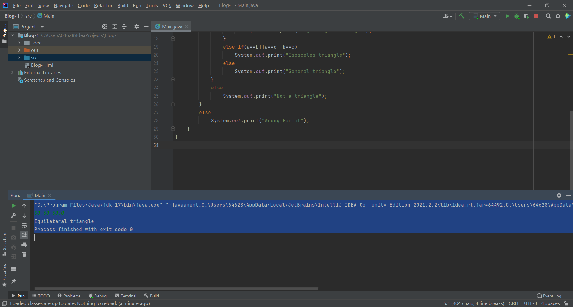Expand the .idea folder
The image size is (573, 307).
click(x=19, y=43)
